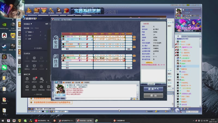Click the 胜率 column header
The image size is (218, 123).
coord(102,34)
